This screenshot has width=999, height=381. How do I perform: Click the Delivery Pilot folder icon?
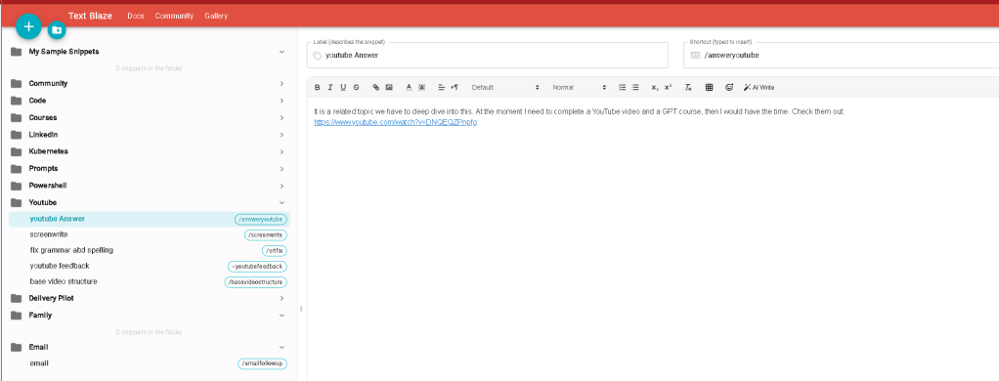[16, 298]
